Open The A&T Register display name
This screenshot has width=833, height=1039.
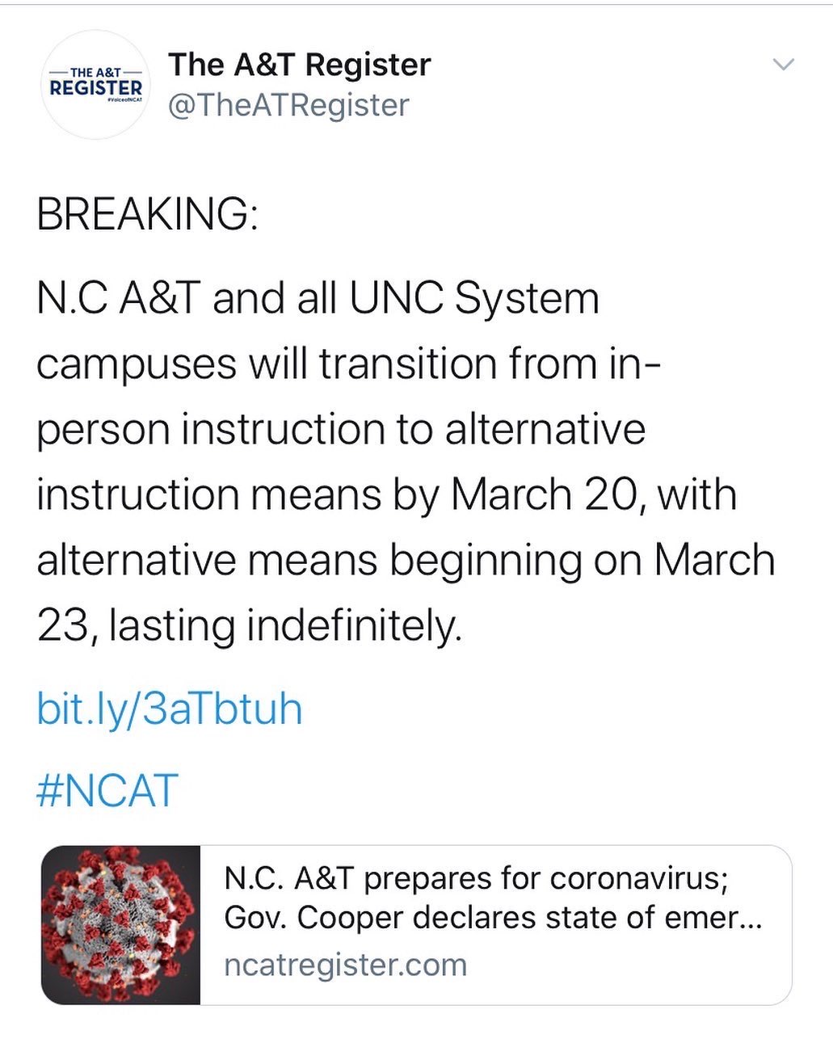pos(300,65)
